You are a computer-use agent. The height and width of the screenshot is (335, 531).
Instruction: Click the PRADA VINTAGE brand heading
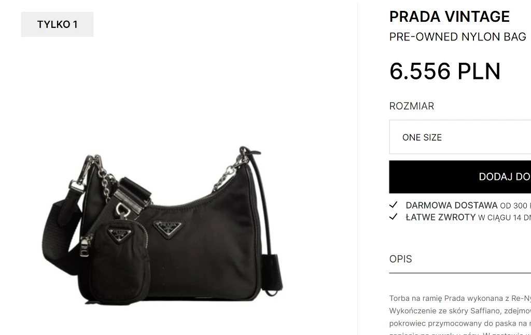tap(450, 17)
